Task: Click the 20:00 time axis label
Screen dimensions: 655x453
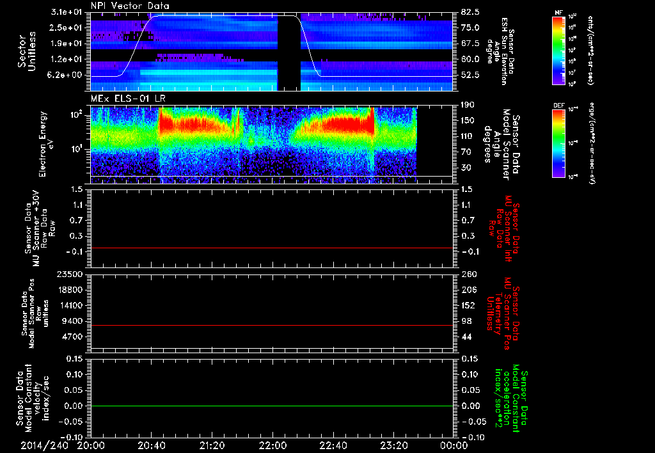Action: coord(91,445)
